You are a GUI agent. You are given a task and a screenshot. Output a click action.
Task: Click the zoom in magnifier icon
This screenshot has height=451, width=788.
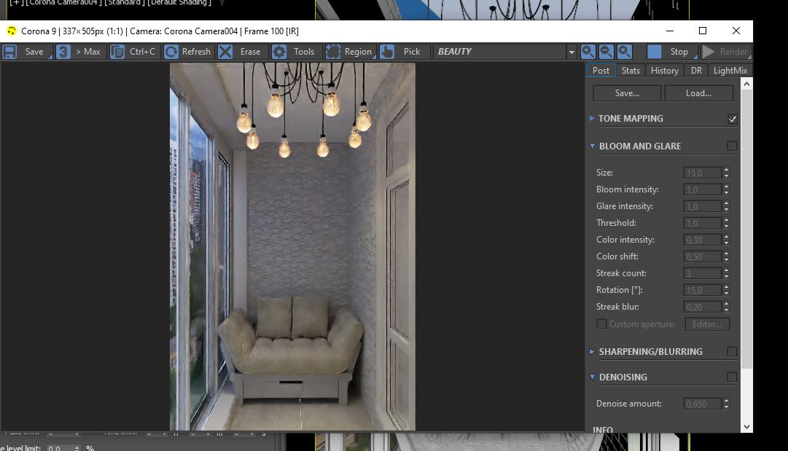tap(588, 52)
